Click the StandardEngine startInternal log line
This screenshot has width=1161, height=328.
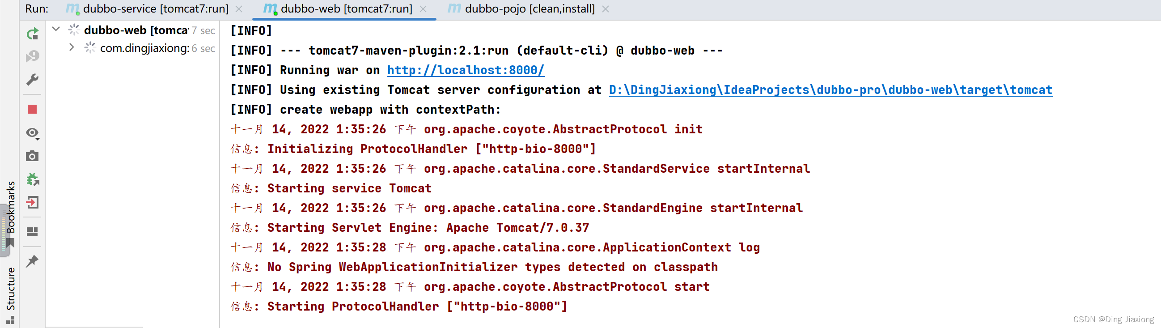[517, 209]
